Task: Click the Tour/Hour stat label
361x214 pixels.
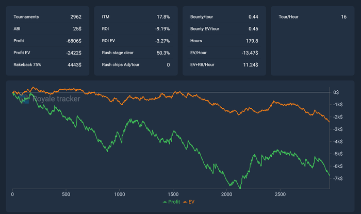Action: click(x=289, y=17)
